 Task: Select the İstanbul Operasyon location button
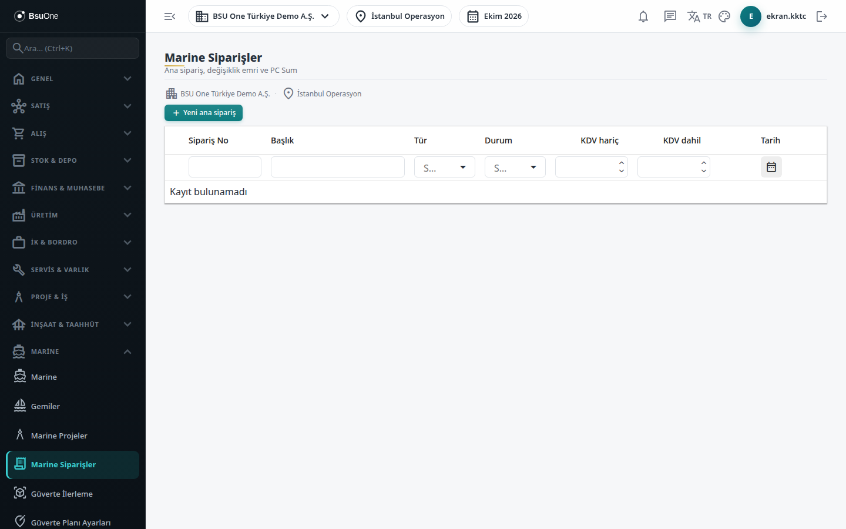coord(399,16)
